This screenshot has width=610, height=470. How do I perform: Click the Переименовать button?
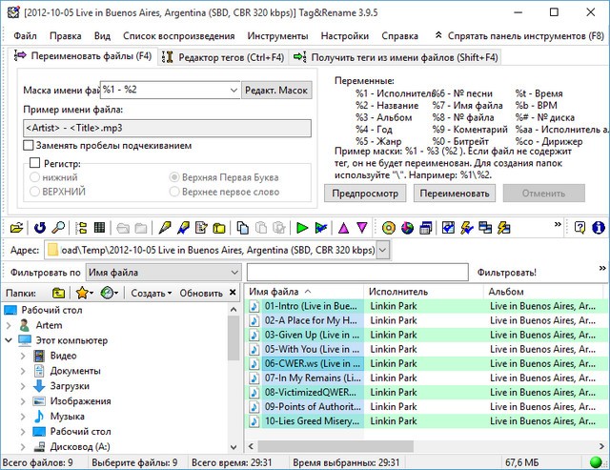tap(456, 193)
